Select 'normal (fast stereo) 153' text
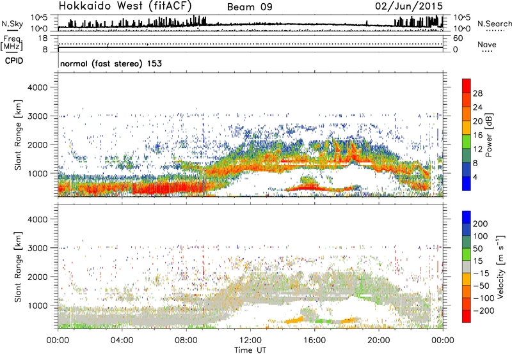 (111, 63)
